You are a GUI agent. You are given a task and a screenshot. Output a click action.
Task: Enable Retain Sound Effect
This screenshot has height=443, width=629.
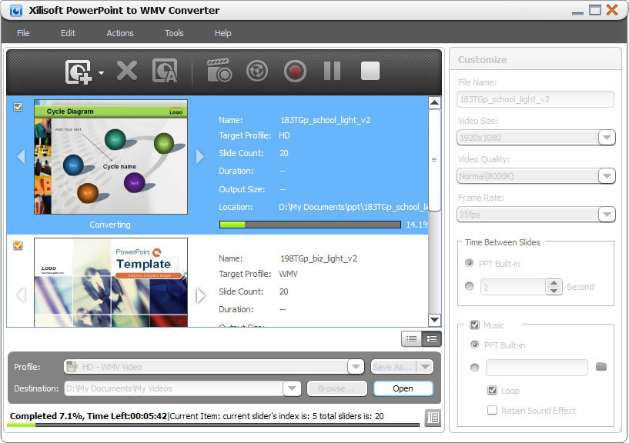pyautogui.click(x=491, y=410)
